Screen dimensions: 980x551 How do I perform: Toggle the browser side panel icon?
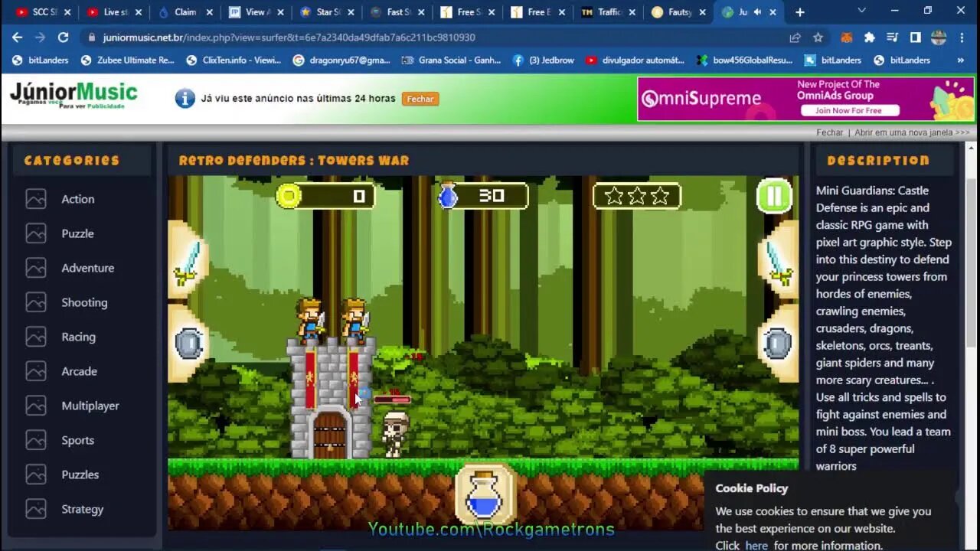click(915, 37)
